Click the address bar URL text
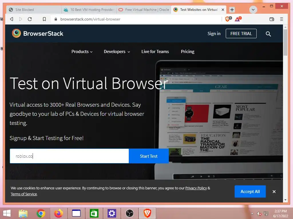 click(90, 19)
